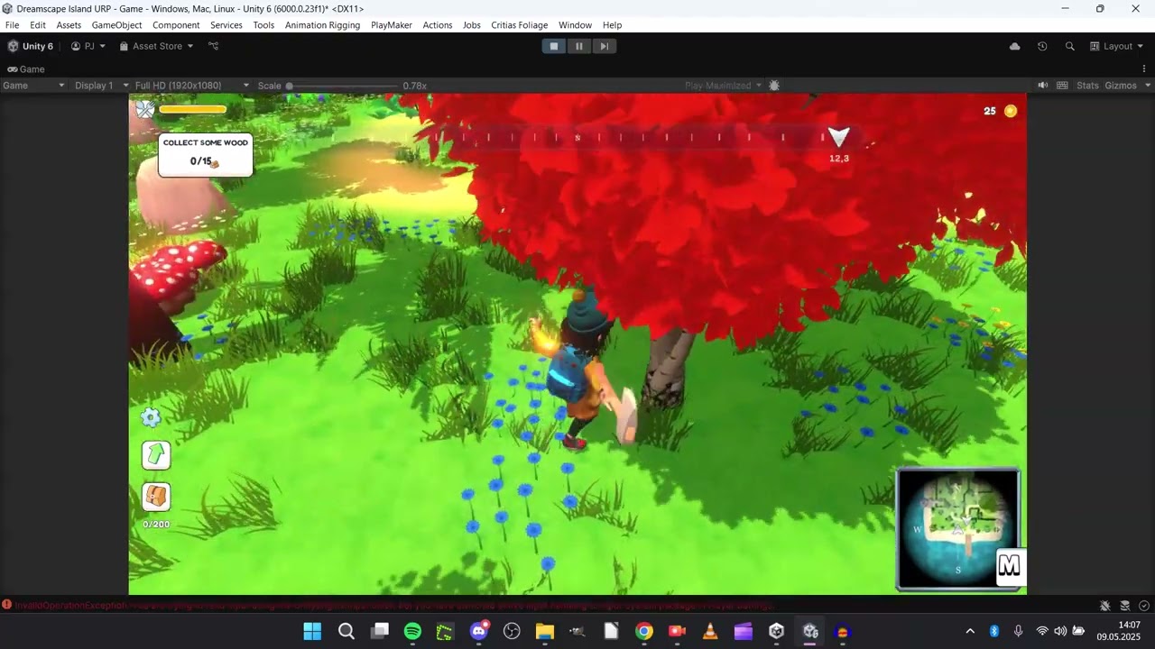Viewport: 1155px width, 649px height.
Task: Open the Layout dropdown
Action: 1117,46
